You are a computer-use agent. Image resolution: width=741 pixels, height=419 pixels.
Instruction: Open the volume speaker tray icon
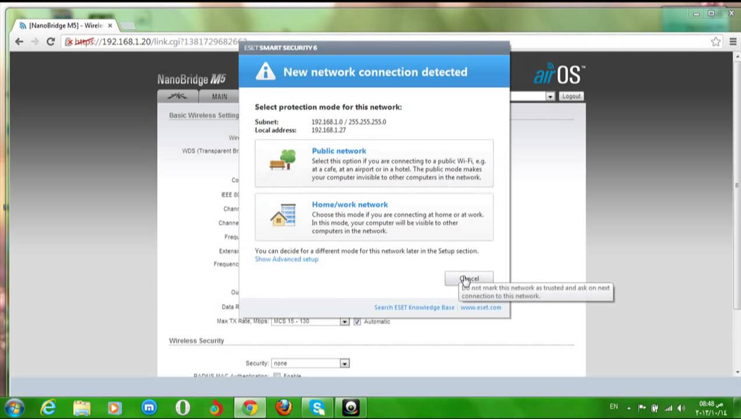pyautogui.click(x=681, y=408)
